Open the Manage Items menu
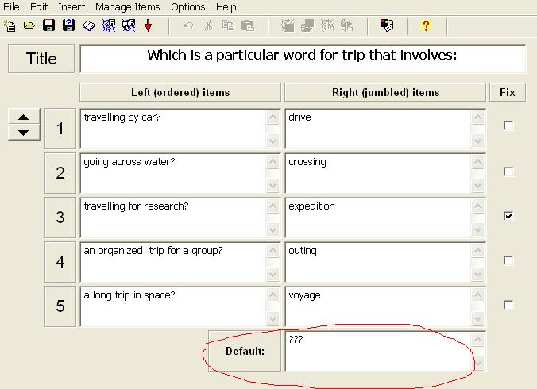537x389 pixels. point(127,7)
